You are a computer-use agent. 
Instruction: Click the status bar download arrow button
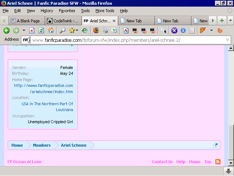[228, 171]
